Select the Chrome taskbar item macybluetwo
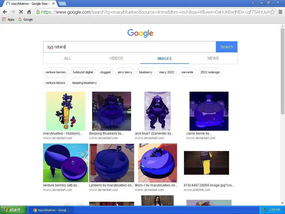Screen dimensions: 285x214 [x=52, y=210]
